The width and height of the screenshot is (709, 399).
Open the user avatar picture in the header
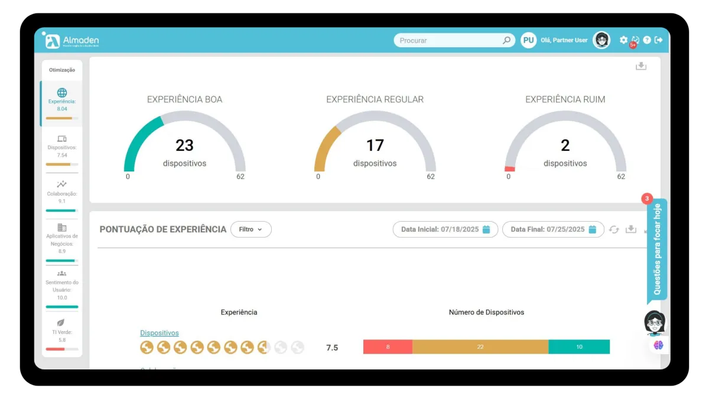[x=601, y=40]
